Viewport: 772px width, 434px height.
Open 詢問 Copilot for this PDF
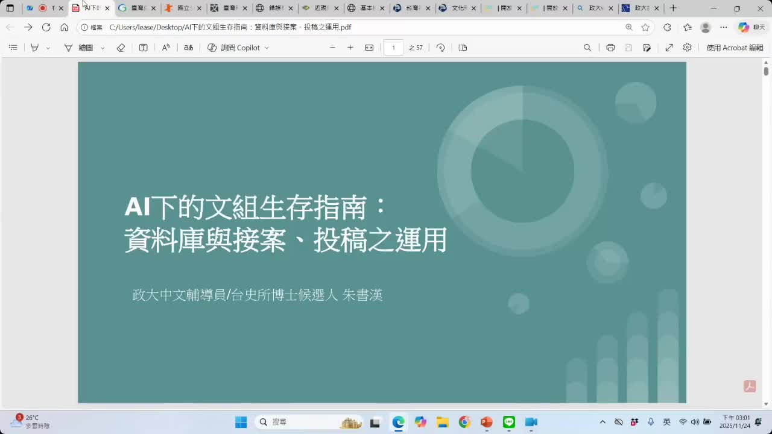coord(236,47)
